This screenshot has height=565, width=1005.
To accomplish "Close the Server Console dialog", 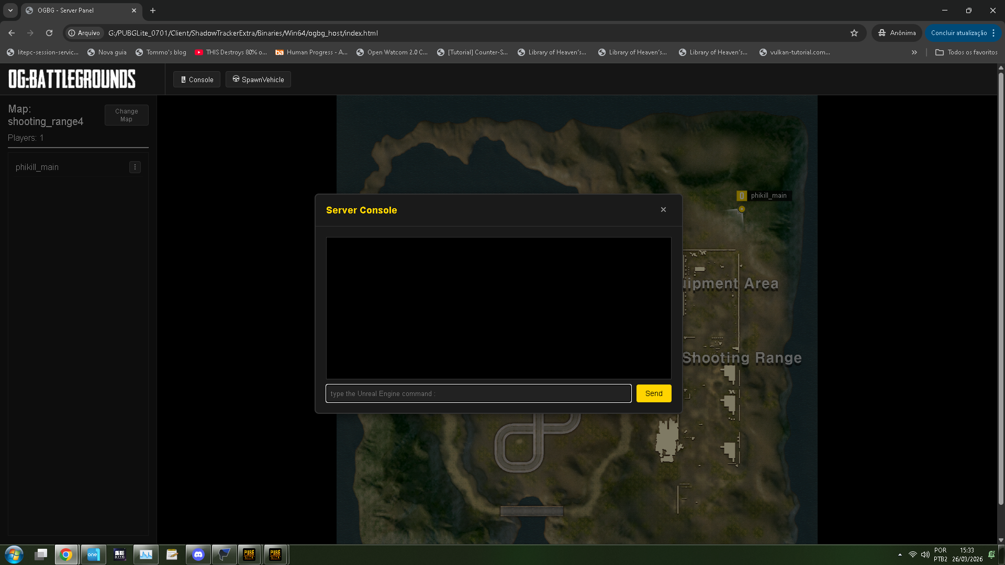I will click(663, 210).
